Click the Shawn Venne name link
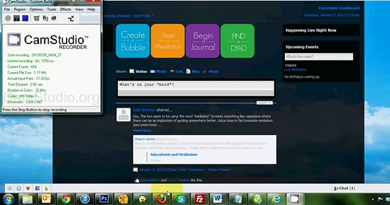The height and width of the screenshot is (205, 390). point(145,139)
